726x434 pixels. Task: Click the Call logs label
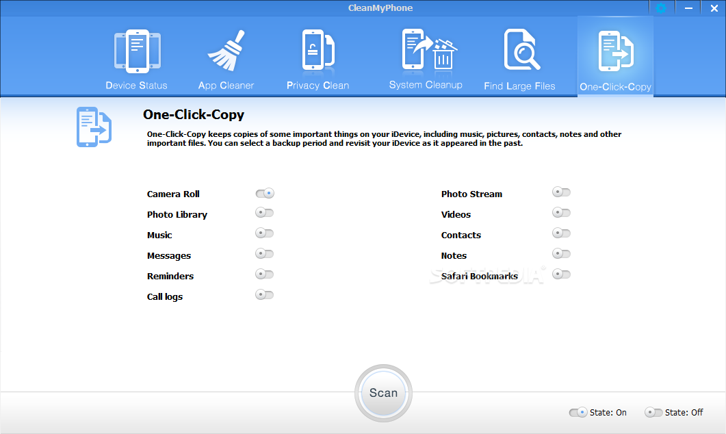(165, 297)
